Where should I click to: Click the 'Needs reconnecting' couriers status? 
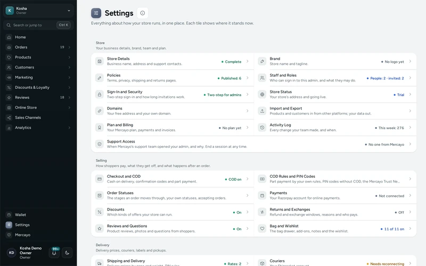385,264
